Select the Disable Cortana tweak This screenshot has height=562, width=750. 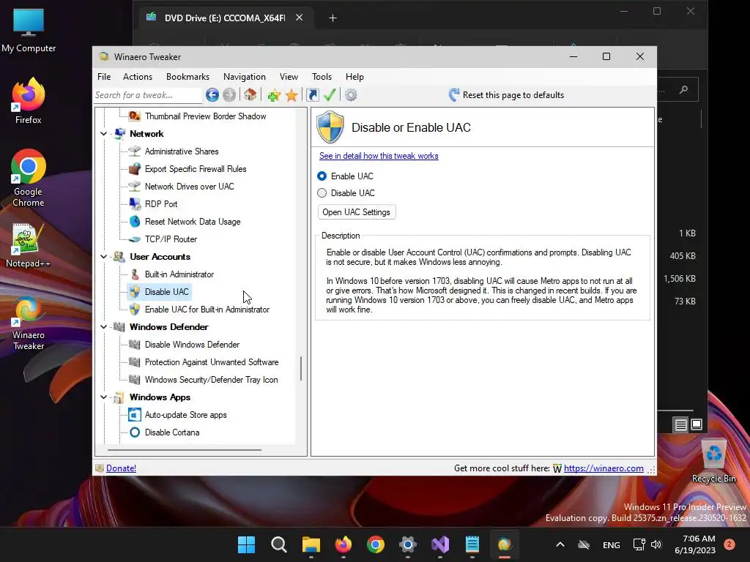[x=164, y=432]
